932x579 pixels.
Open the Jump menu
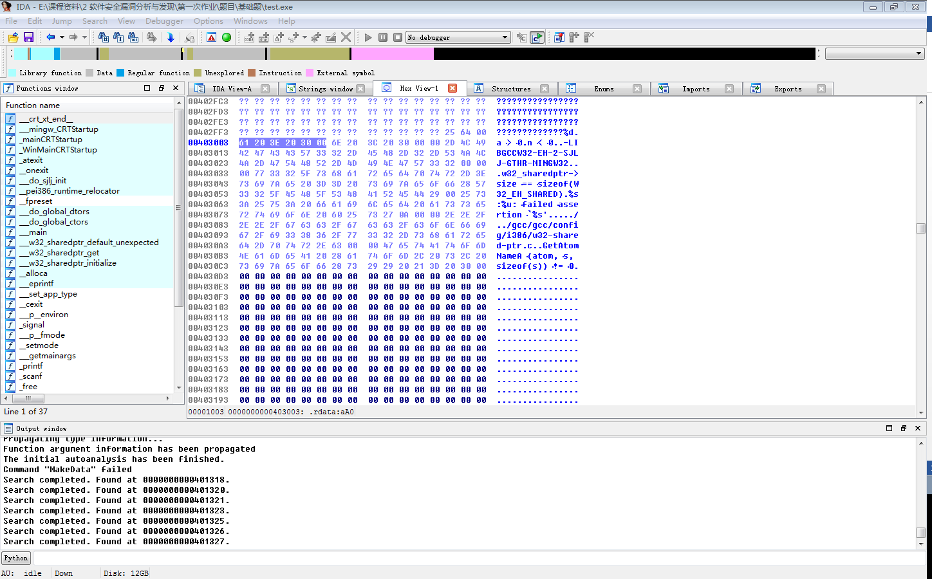pos(62,21)
